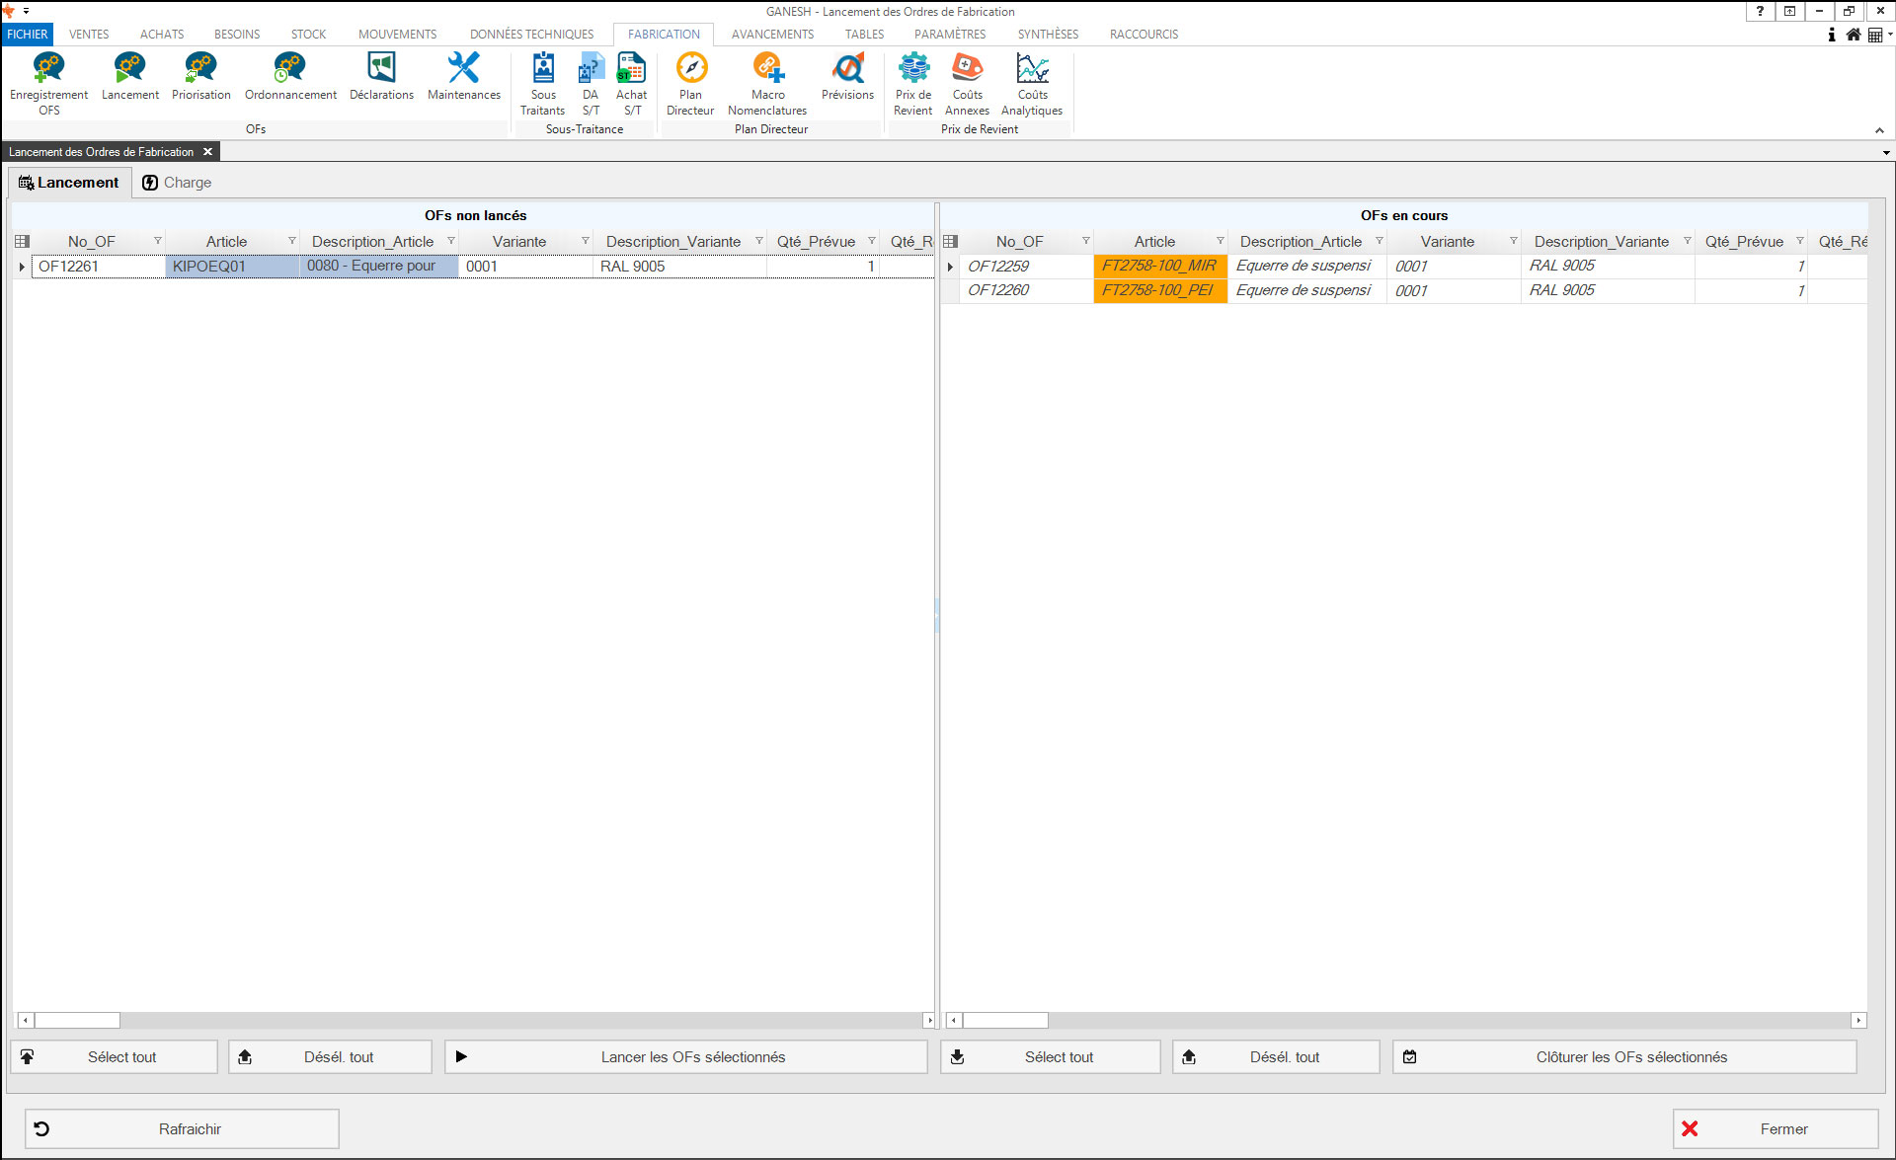
Task: Select the orange FT2758-100_MIR article cell
Action: point(1159,266)
